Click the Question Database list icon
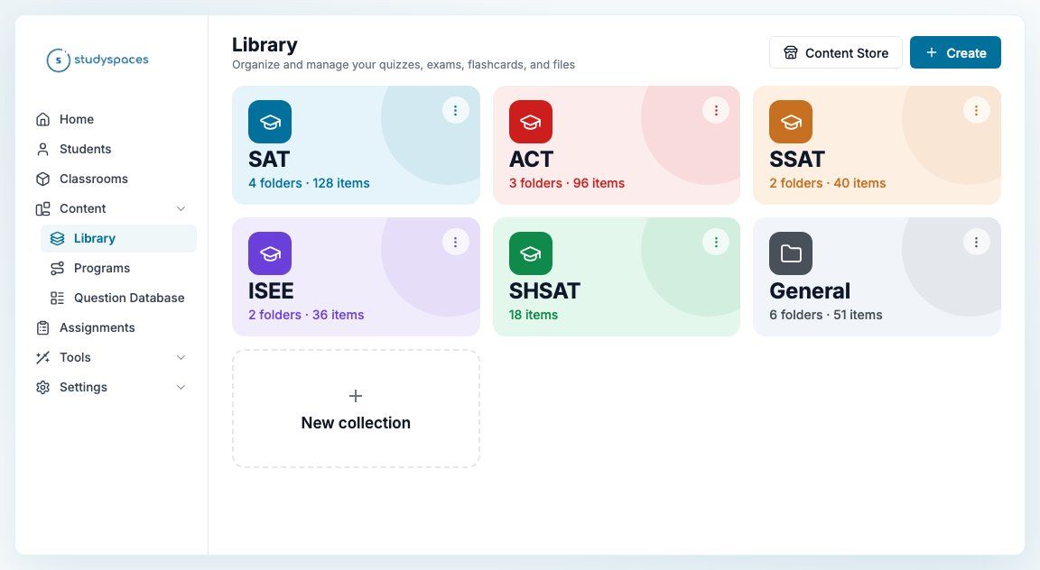This screenshot has width=1040, height=570. [x=58, y=299]
